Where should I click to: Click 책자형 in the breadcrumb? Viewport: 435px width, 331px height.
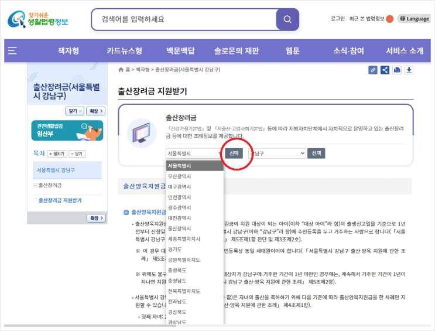pos(143,70)
